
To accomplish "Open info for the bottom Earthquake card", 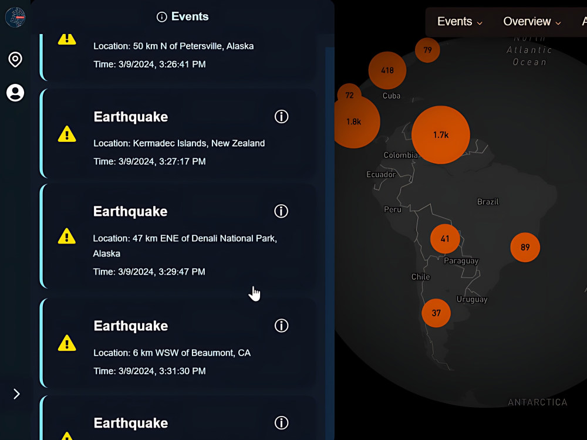I will (282, 423).
